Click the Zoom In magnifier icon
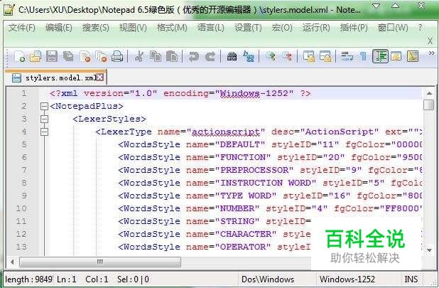 pos(271,56)
